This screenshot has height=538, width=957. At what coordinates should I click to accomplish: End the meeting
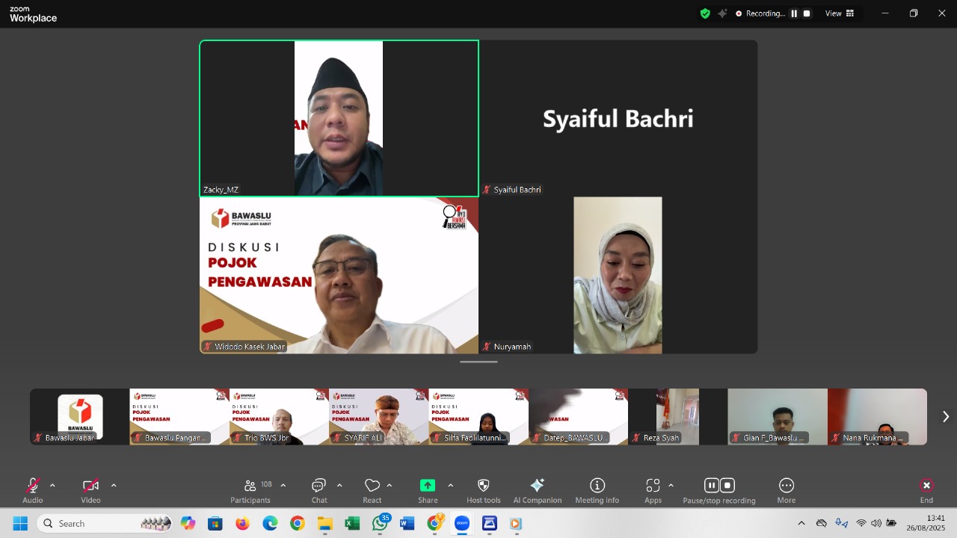pyautogui.click(x=926, y=489)
